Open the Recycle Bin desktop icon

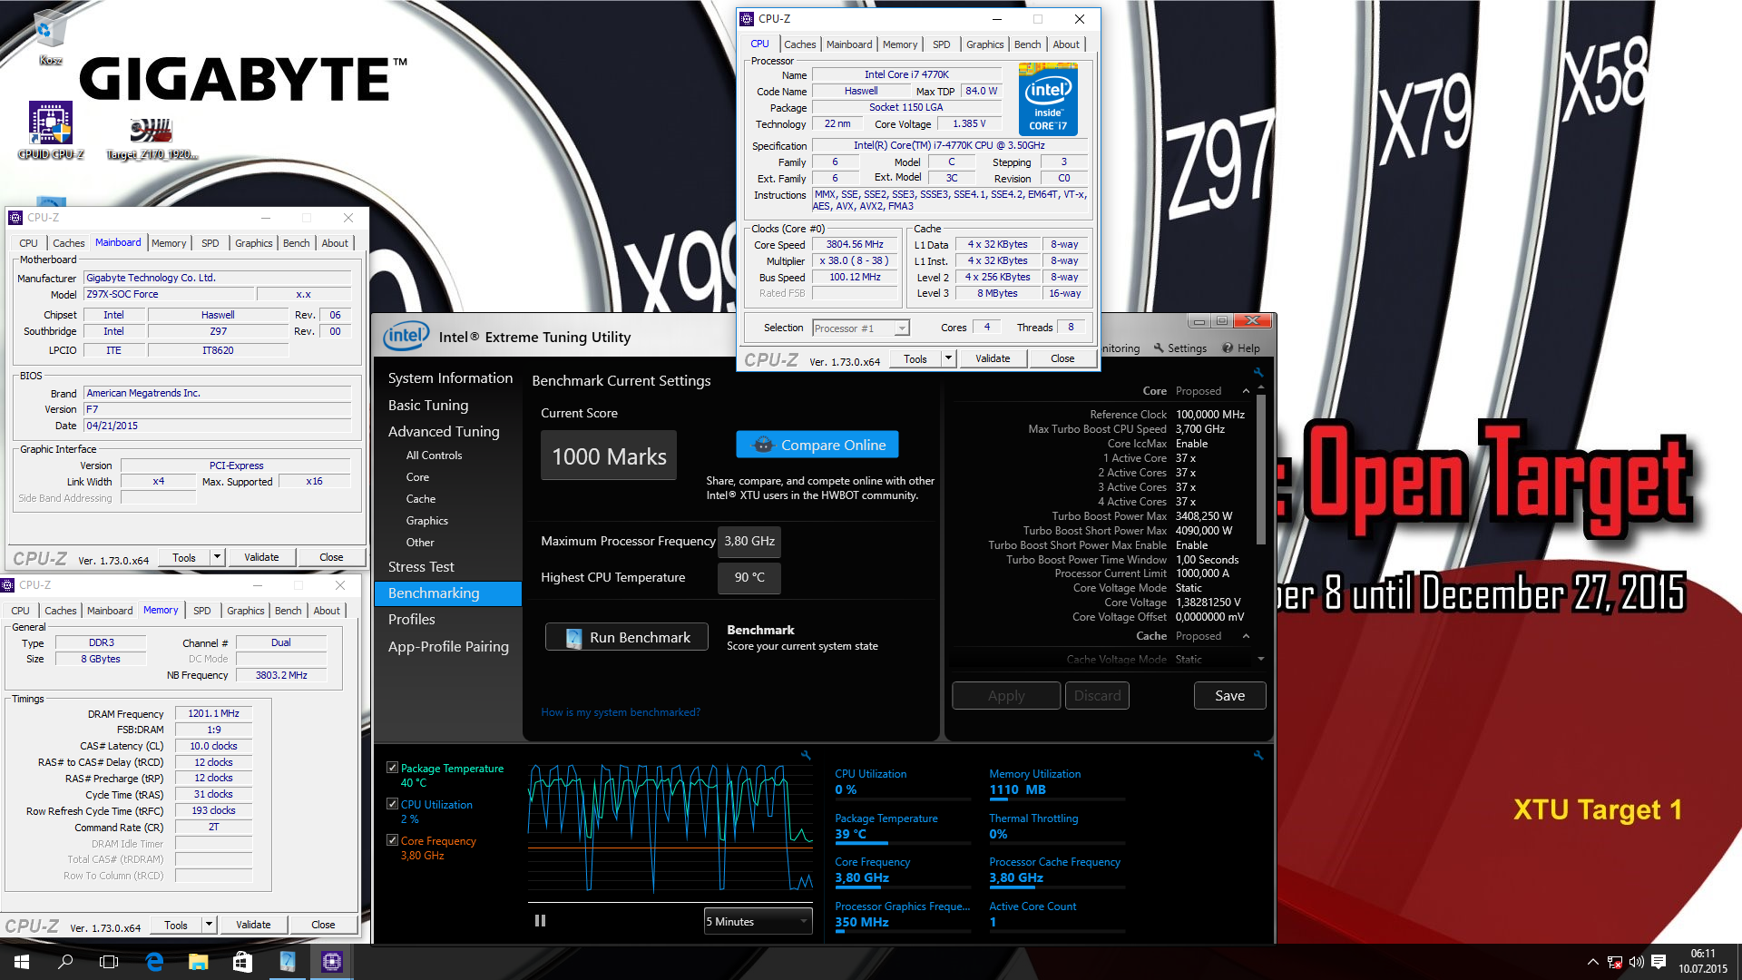click(50, 36)
